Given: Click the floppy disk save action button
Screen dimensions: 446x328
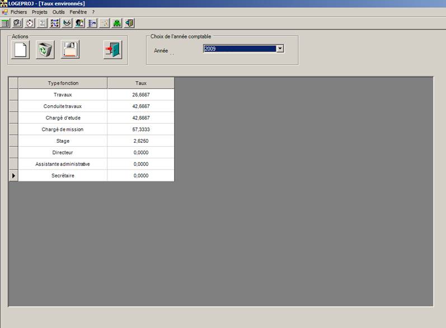Looking at the screenshot, I should [70, 50].
